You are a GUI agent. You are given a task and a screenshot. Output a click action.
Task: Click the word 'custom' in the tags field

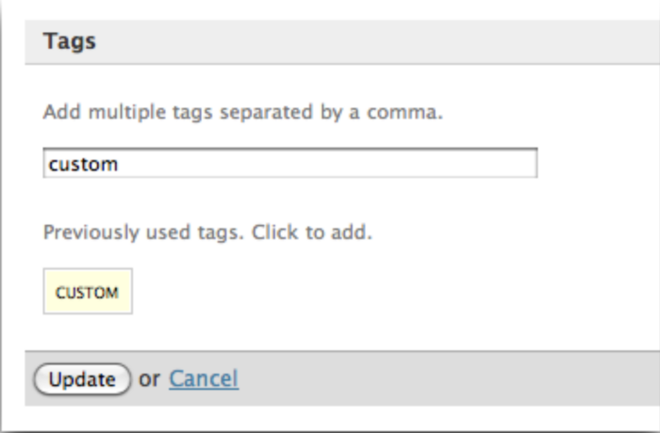pos(83,164)
